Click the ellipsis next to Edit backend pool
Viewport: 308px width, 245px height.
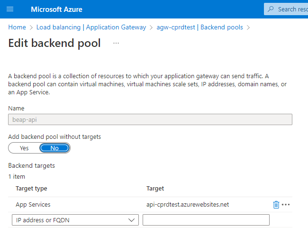(116, 43)
